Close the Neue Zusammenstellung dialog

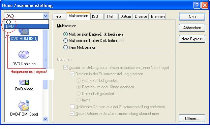coord(205,5)
